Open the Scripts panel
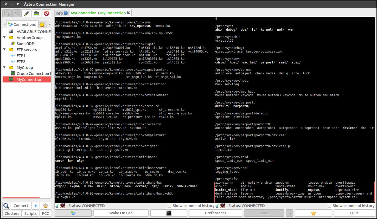This screenshot has height=219, width=377. point(30,214)
